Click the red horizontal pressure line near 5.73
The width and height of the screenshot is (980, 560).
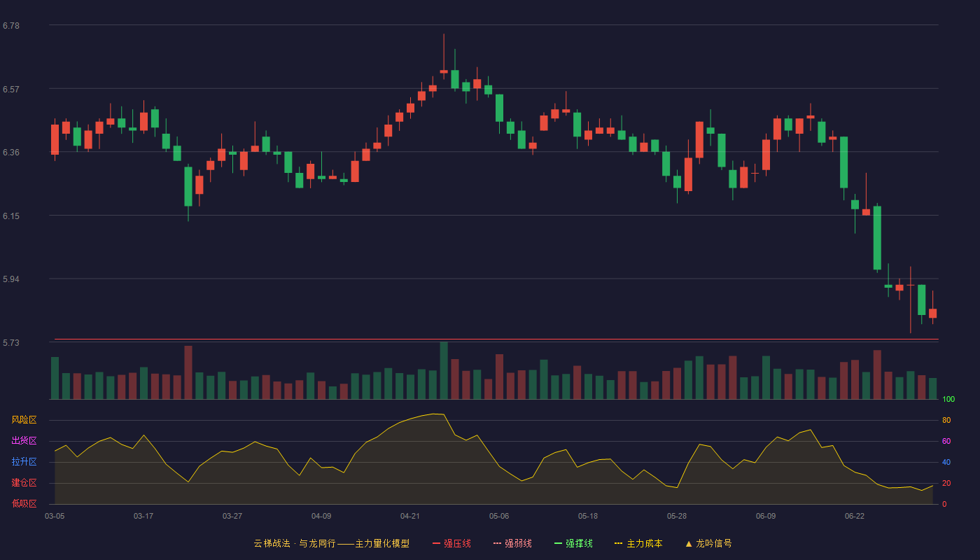(x=496, y=339)
